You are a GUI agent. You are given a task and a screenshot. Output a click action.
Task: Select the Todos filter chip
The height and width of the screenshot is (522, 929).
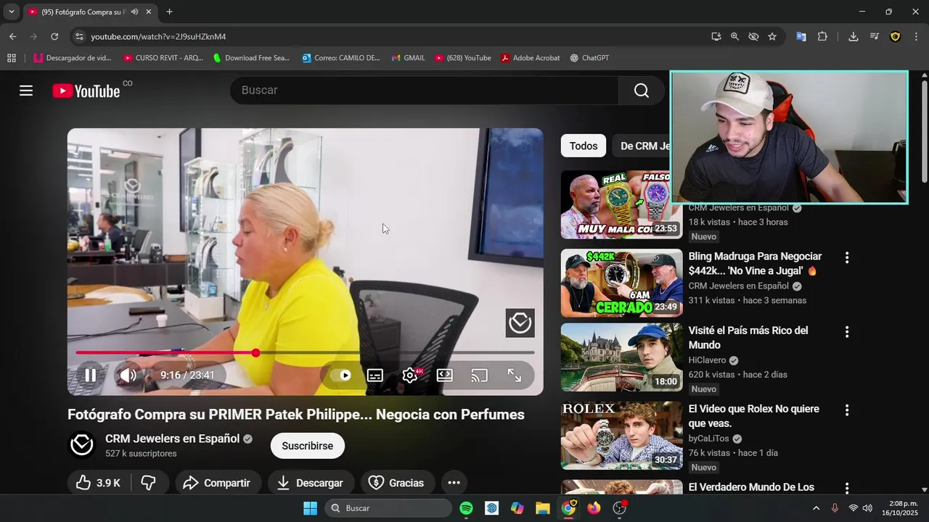(584, 146)
